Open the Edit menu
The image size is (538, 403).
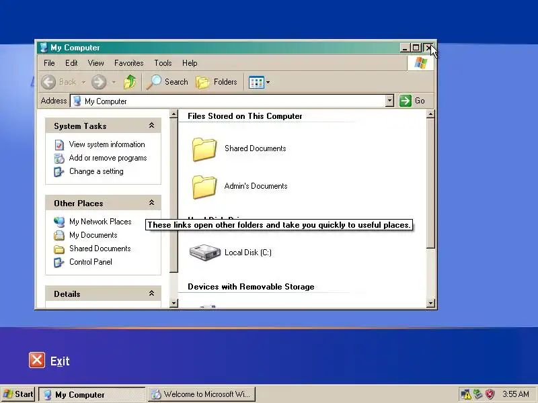[x=71, y=63]
